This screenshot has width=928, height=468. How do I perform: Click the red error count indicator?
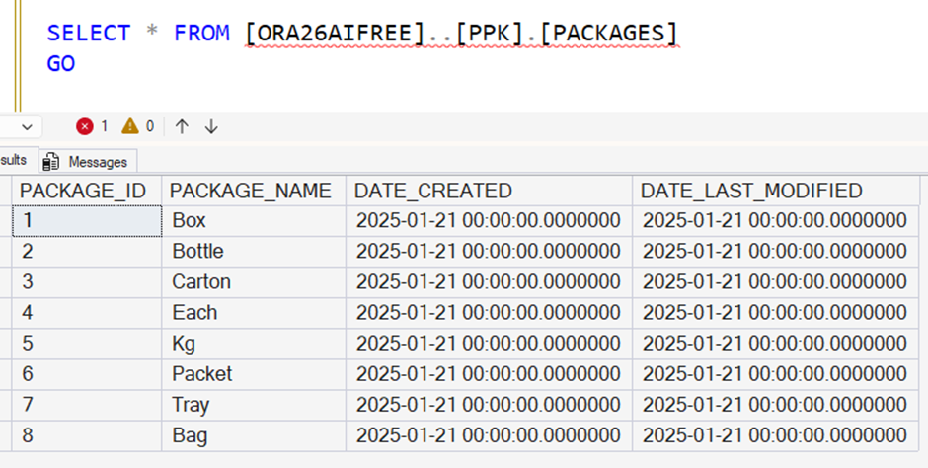tap(92, 126)
